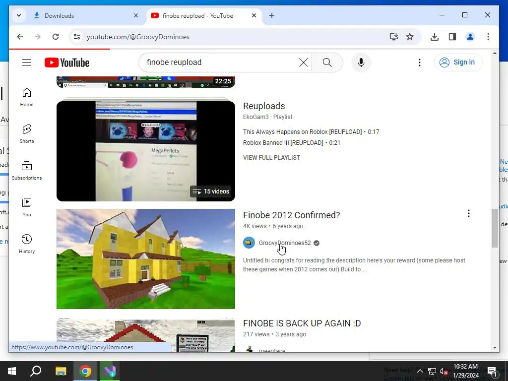Click the 22:25 video thumbnail at top
This screenshot has width=508, height=381.
click(x=146, y=82)
